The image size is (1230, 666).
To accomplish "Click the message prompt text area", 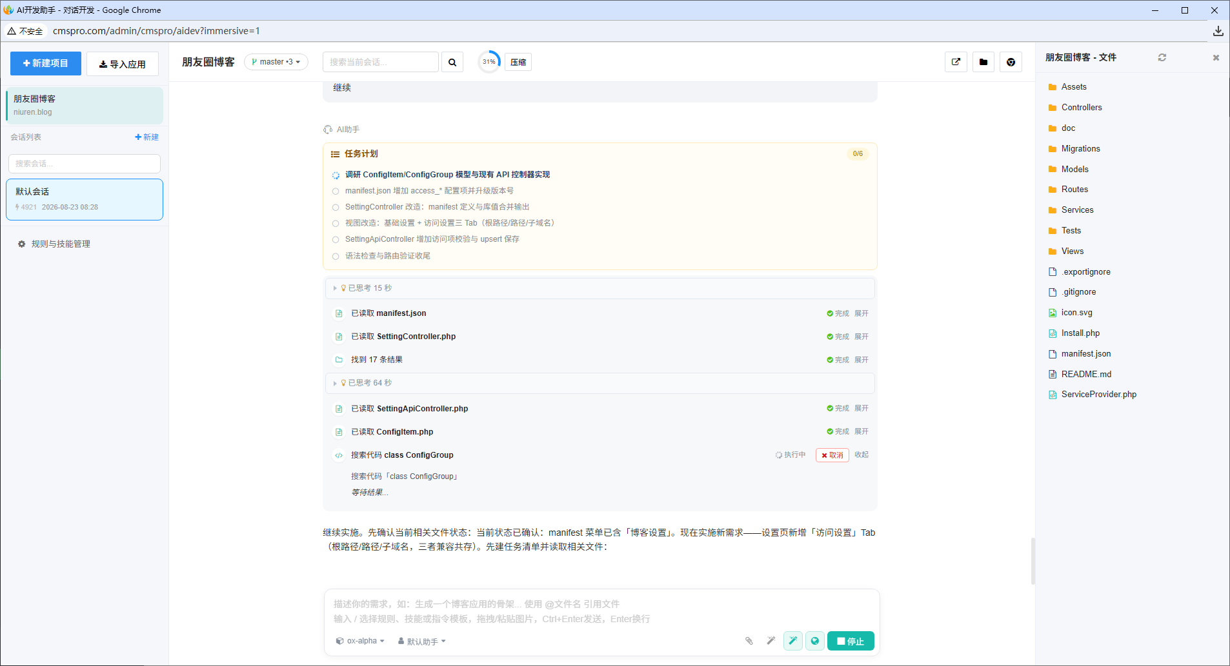I will 601,611.
